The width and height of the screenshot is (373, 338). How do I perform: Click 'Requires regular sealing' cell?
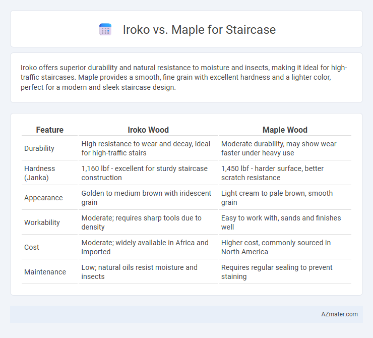[285, 272]
